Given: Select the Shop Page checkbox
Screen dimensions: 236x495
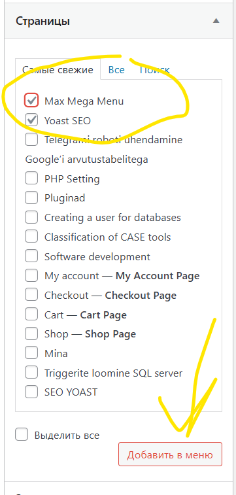Looking at the screenshot, I should tap(31, 333).
